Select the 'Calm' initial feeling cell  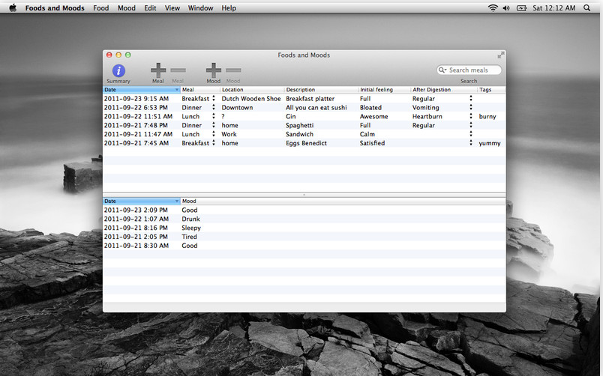[367, 133]
